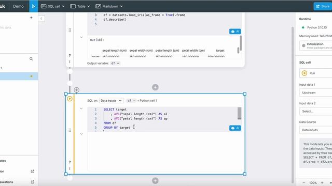The width and height of the screenshot is (332, 186).
Task: Open the Data inputs dropdown in SQL cell
Action: click(x=111, y=101)
